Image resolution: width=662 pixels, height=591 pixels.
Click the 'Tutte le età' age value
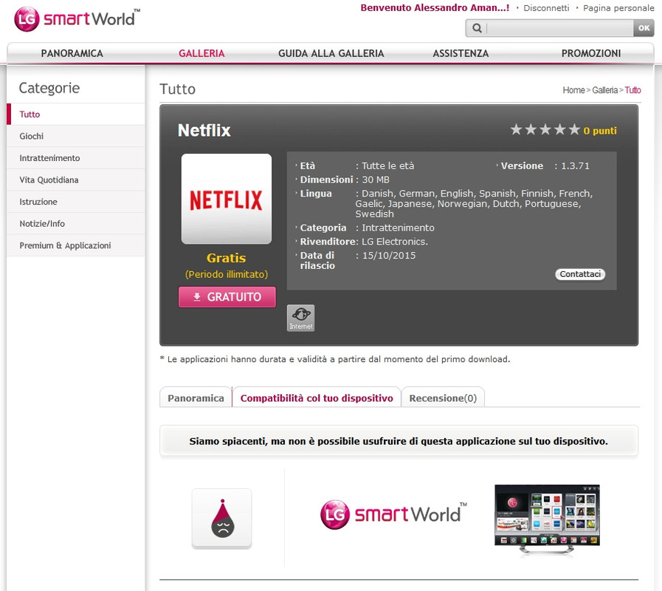pos(388,165)
